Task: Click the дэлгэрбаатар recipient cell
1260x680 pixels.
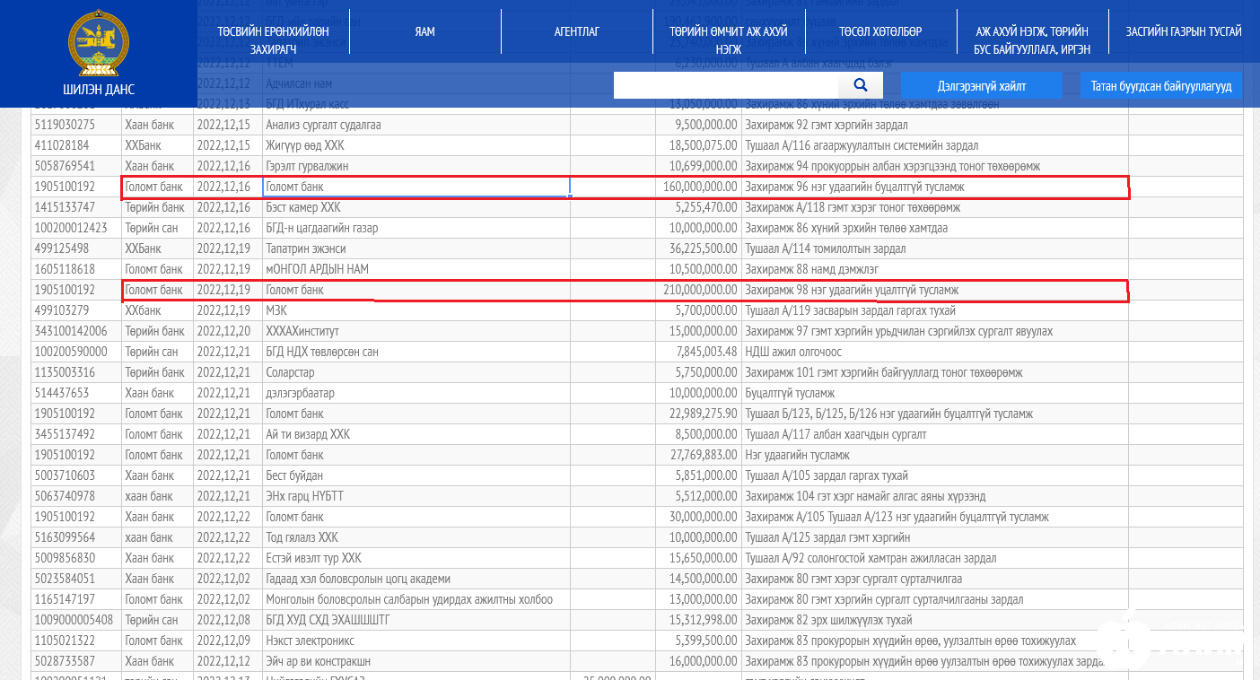Action: 417,393
